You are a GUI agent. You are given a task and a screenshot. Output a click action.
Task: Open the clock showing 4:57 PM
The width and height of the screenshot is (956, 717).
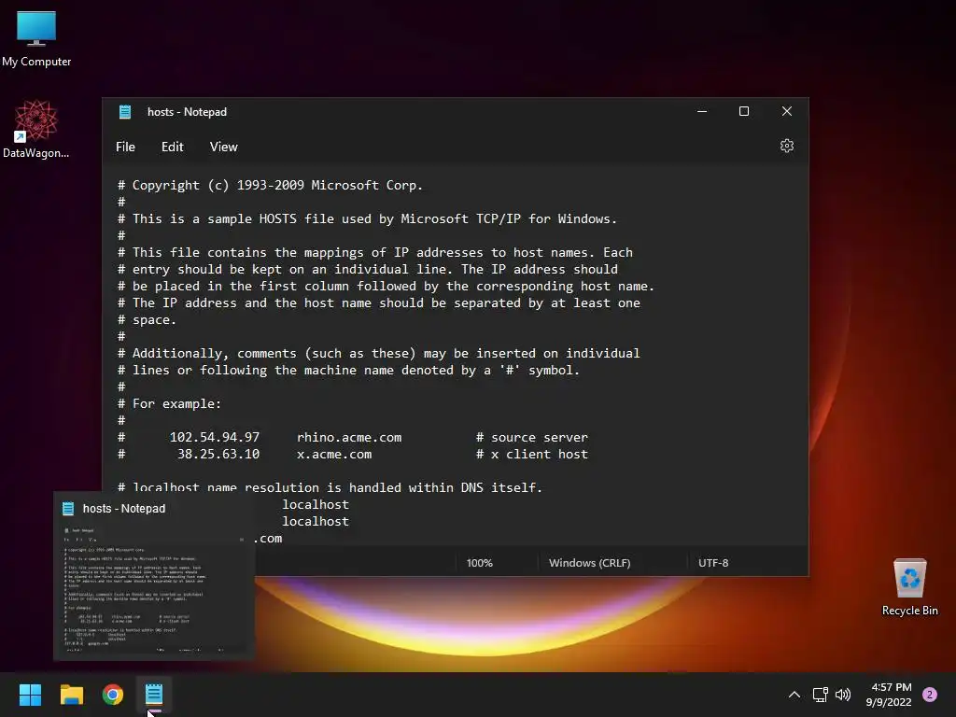pos(889,695)
